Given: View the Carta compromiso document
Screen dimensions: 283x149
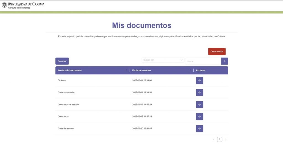Looking at the screenshot, I should point(199,93).
